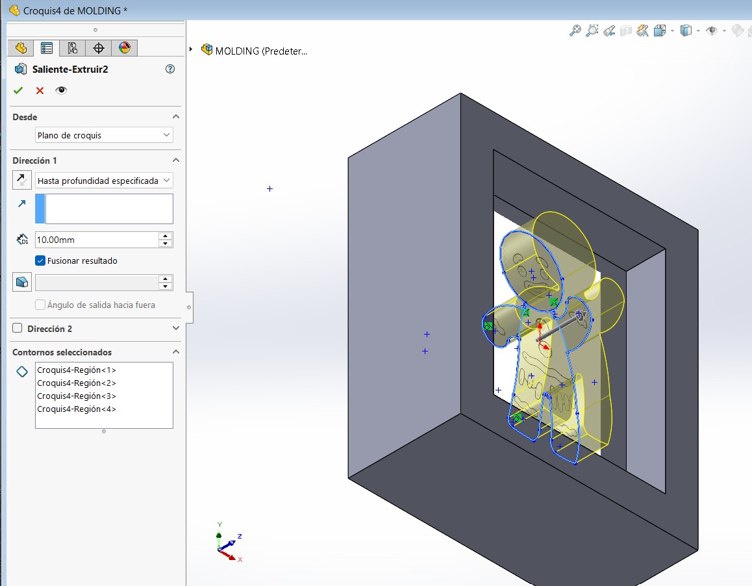
Task: Expand the Dirección 2 section
Action: 176,328
